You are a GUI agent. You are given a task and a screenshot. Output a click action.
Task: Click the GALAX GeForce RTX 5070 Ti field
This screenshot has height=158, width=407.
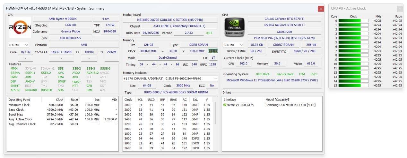click(x=284, y=19)
